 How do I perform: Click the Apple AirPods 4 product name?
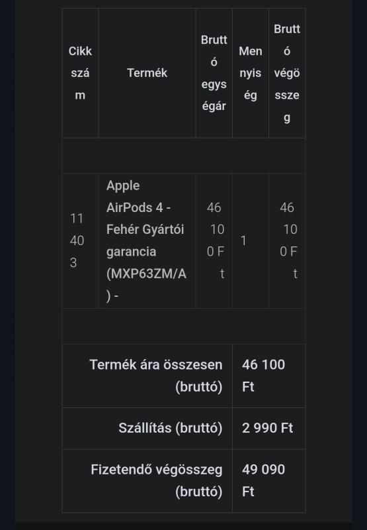[x=139, y=196]
